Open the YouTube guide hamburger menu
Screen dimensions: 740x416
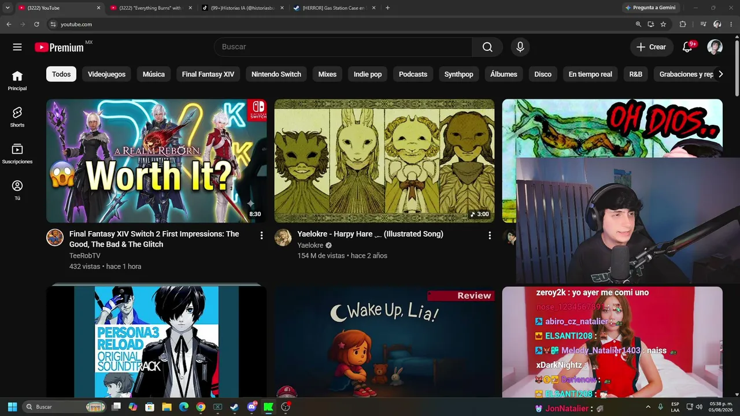click(x=17, y=47)
